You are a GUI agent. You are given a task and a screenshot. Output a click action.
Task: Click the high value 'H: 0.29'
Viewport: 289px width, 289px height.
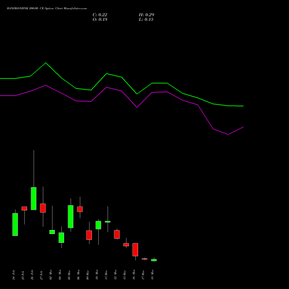(x=146, y=15)
